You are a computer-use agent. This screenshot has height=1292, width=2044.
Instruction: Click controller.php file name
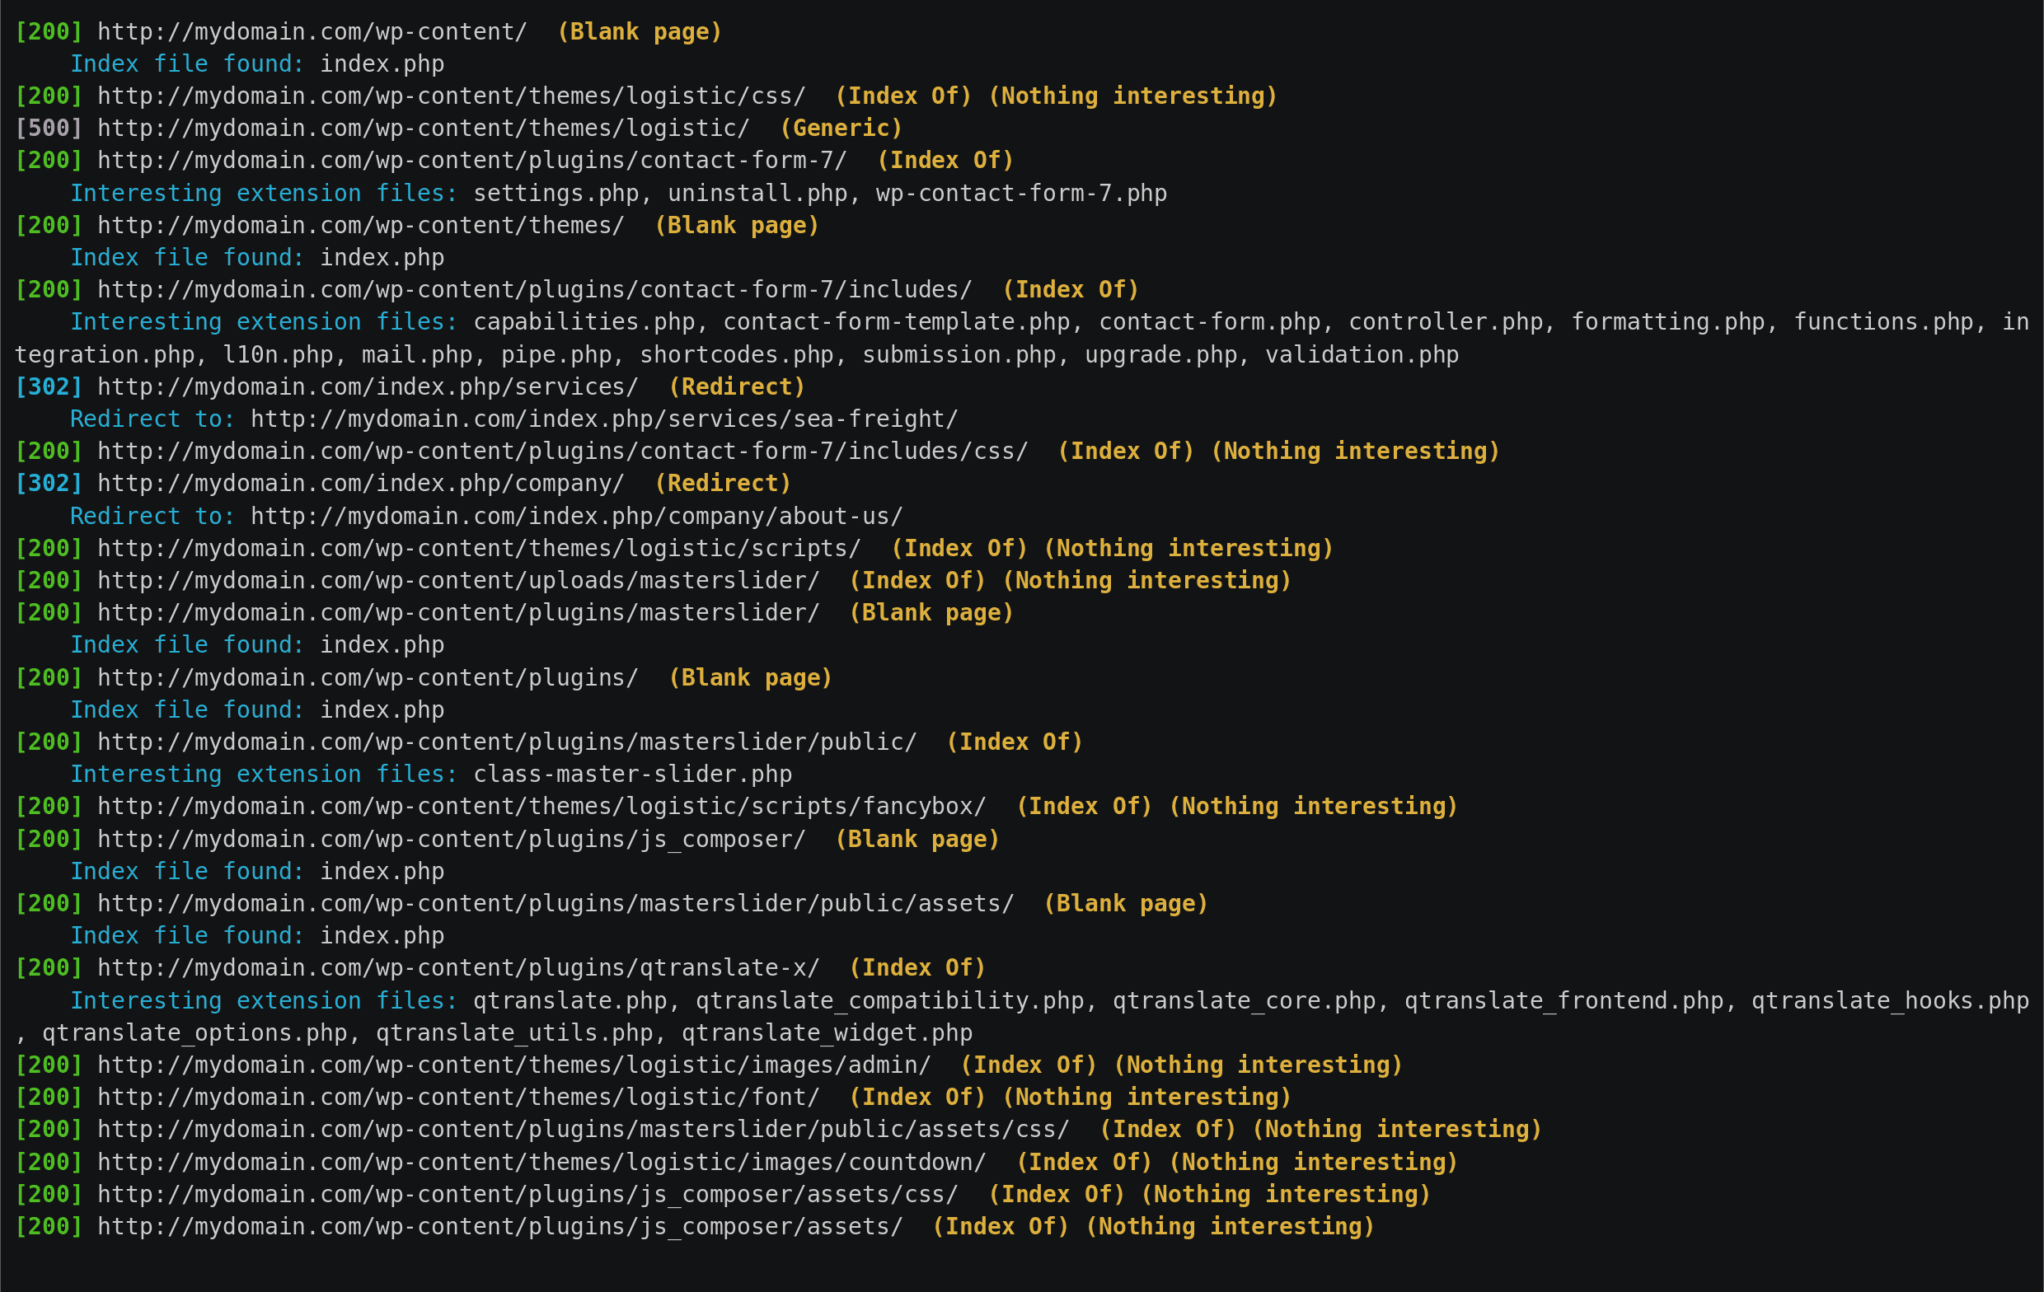click(1446, 322)
